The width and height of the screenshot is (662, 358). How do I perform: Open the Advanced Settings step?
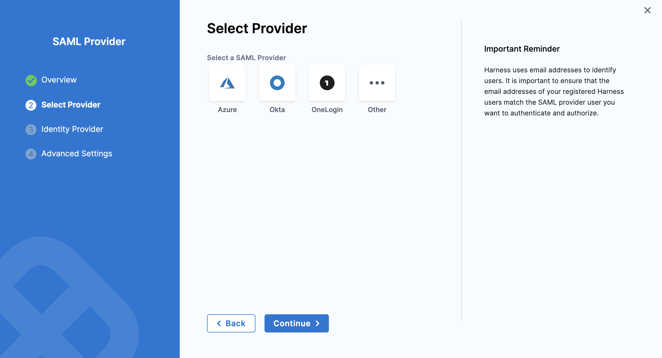pyautogui.click(x=77, y=154)
